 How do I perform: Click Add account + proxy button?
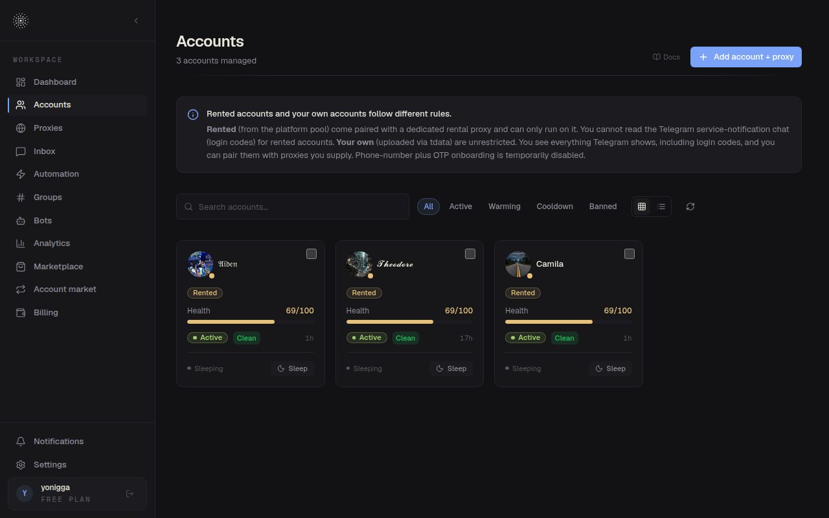click(x=746, y=57)
